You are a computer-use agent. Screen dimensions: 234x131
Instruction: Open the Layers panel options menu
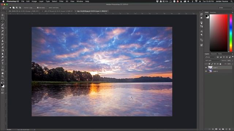click(233, 54)
